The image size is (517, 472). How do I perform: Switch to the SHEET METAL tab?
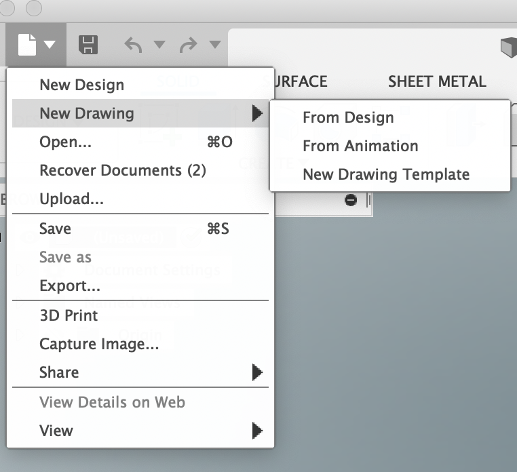pos(437,81)
